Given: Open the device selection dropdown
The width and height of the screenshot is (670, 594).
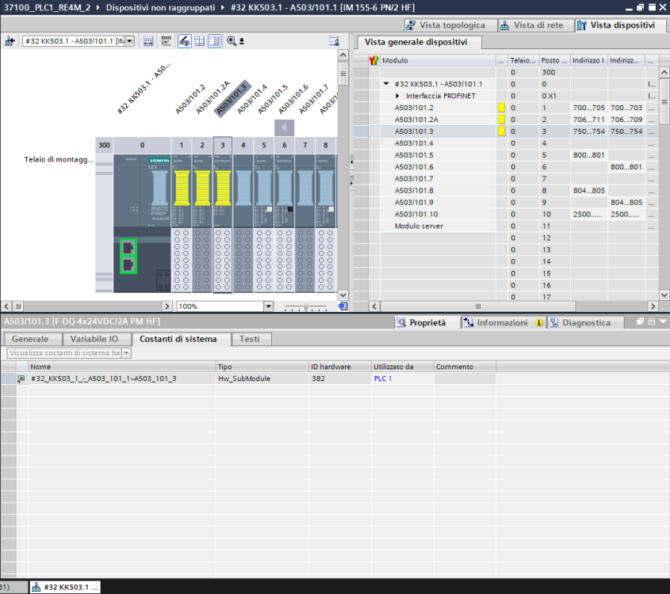Looking at the screenshot, I should pos(130,41).
